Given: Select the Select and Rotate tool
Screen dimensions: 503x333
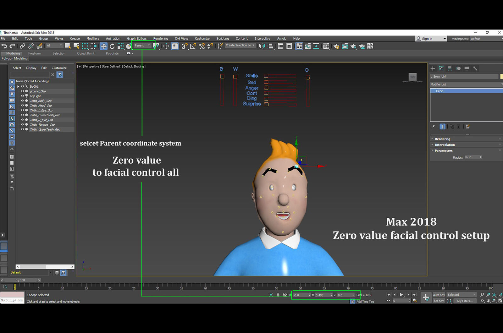Looking at the screenshot, I should coord(112,46).
